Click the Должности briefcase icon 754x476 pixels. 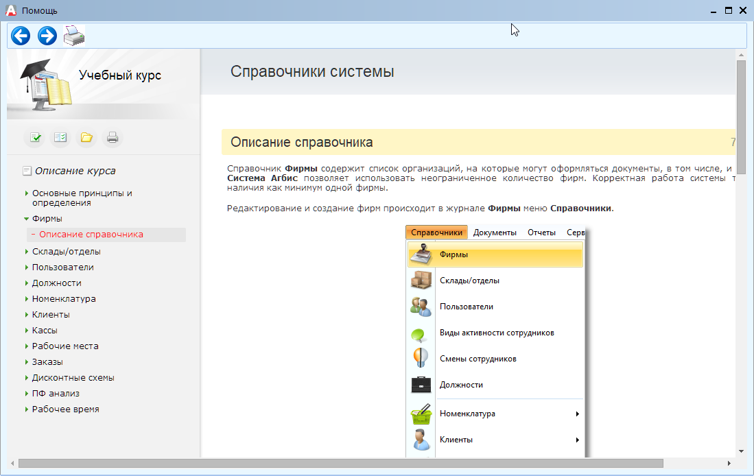[421, 385]
